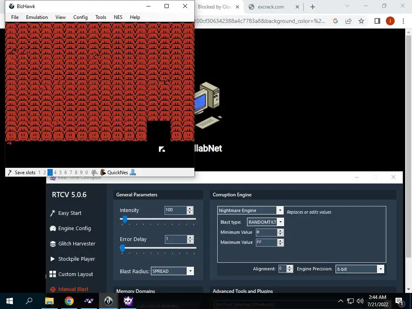Click the Intensity value field showing 100
Screen dimensions: 412x309
click(x=175, y=210)
